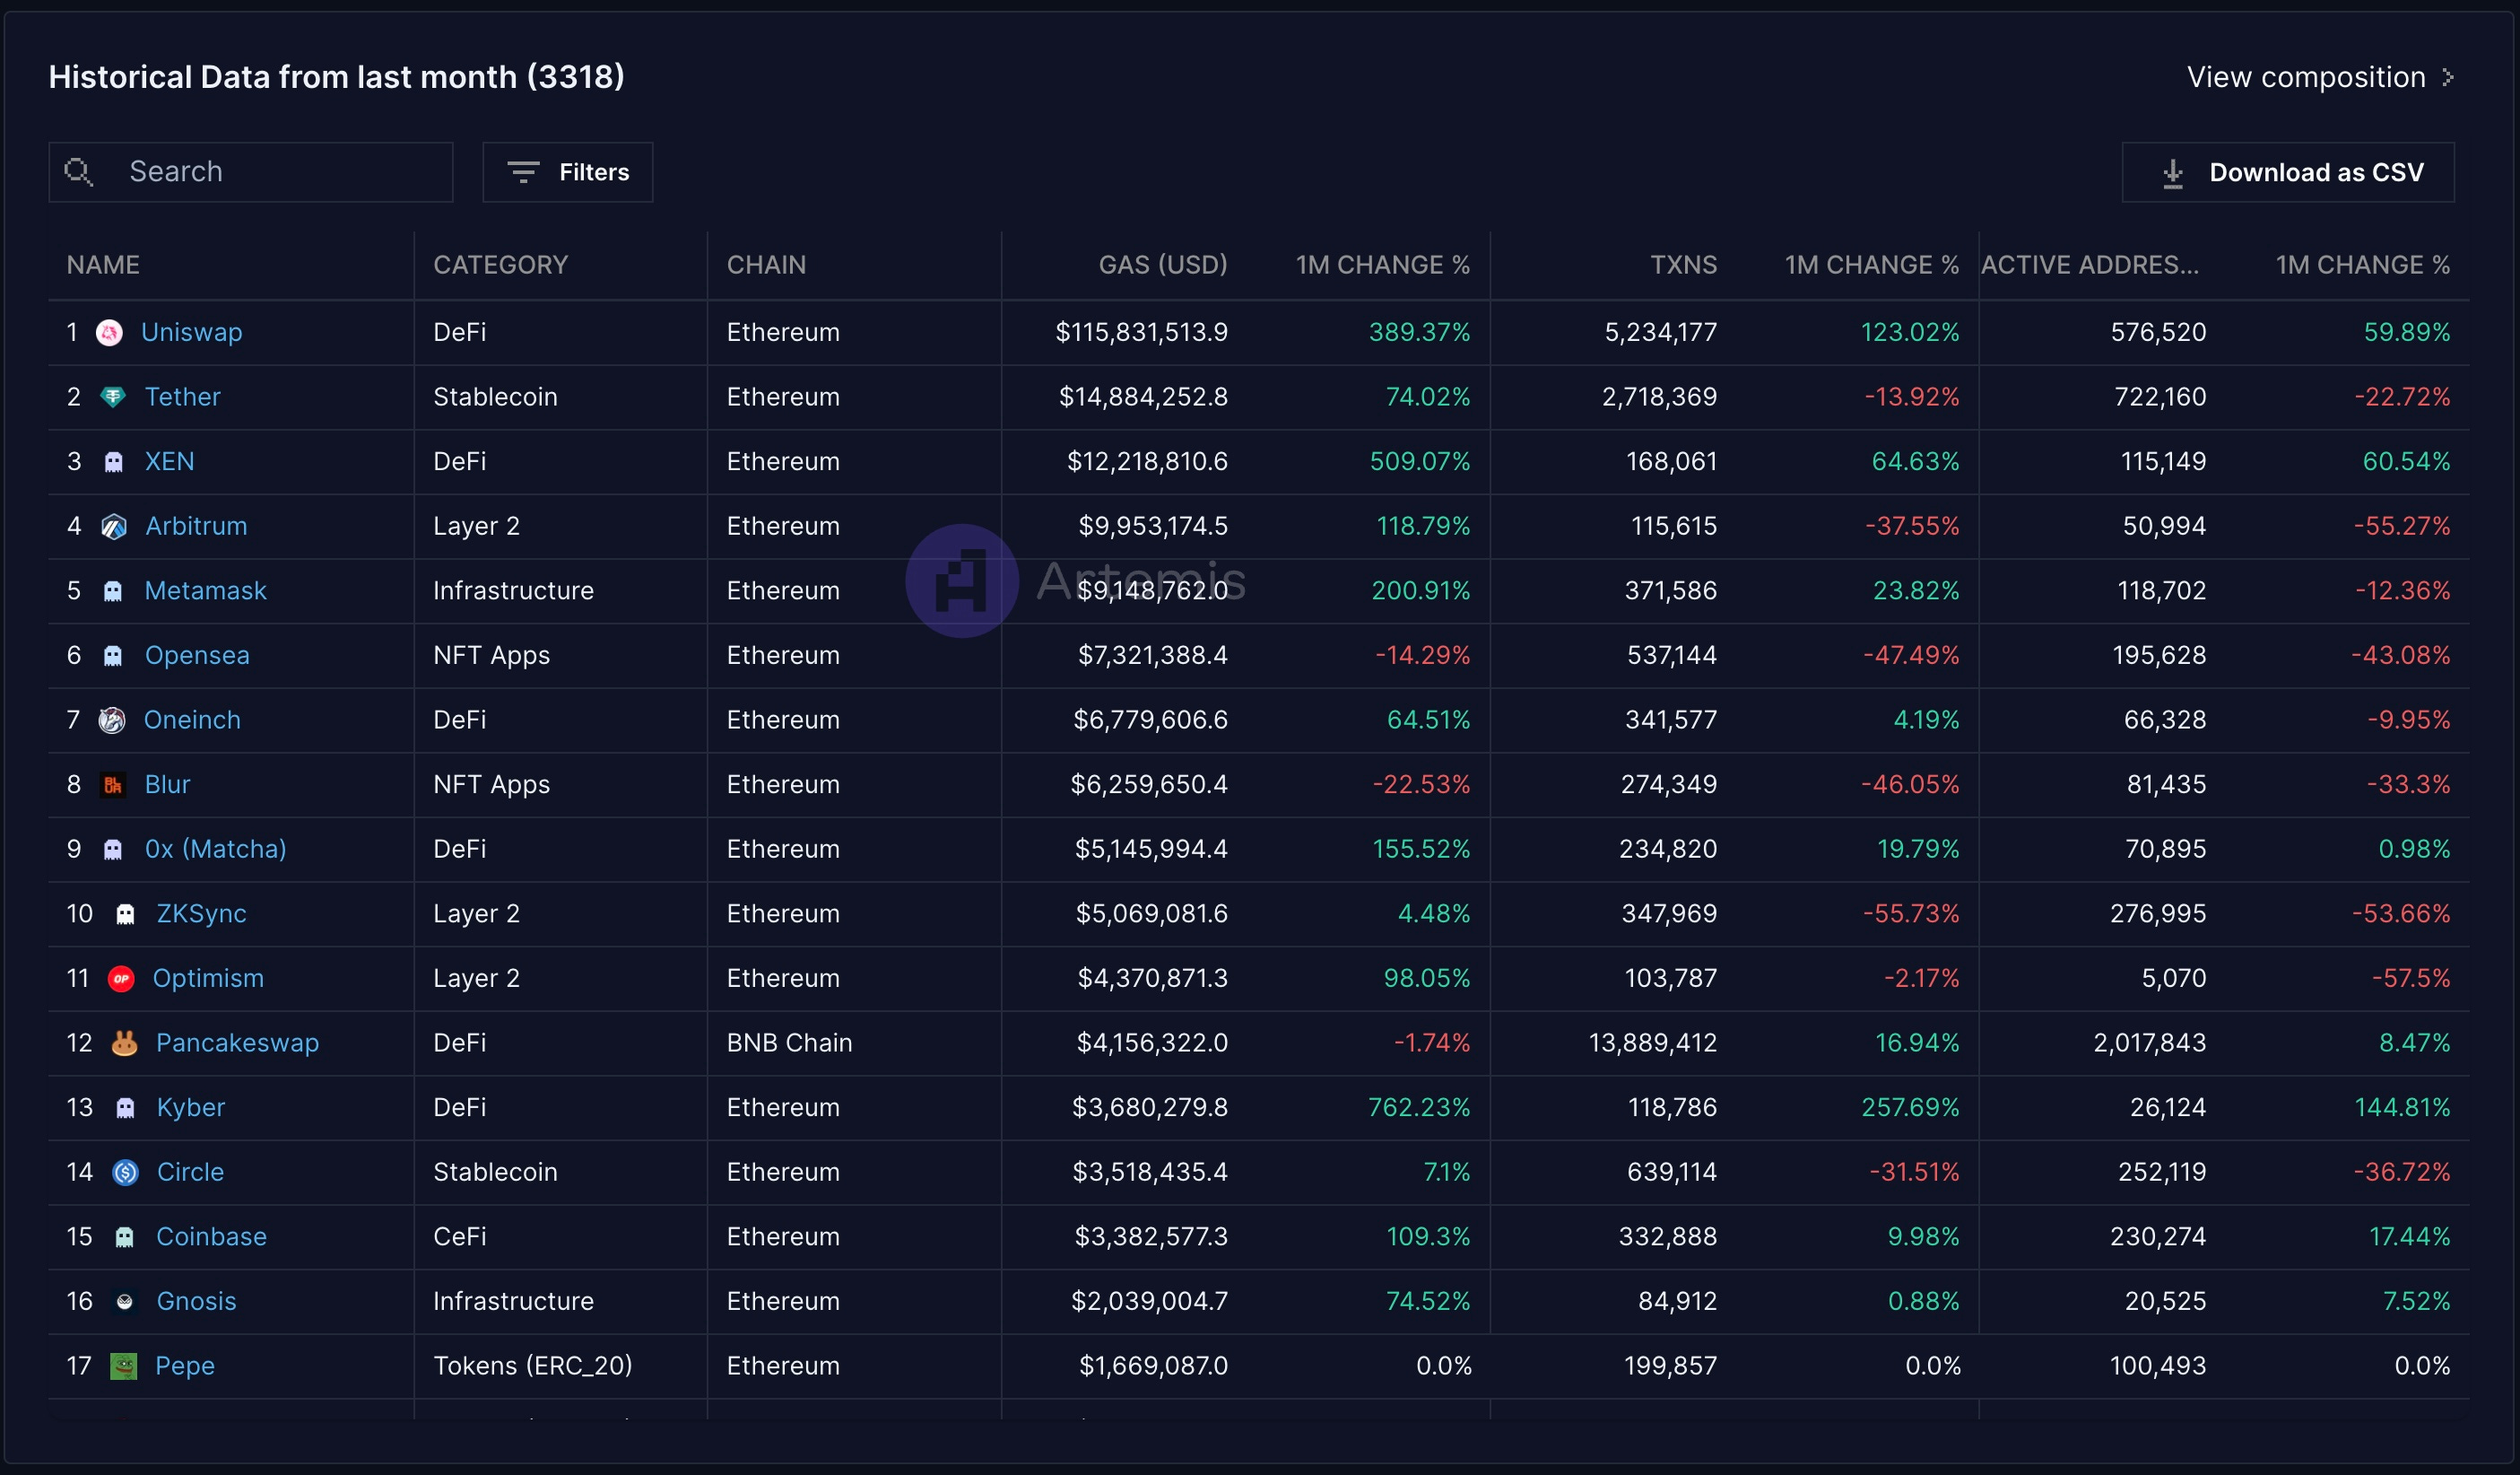Sort by gas 1M CHANGE % header
Viewport: 2520px width, 1475px height.
tap(1383, 266)
